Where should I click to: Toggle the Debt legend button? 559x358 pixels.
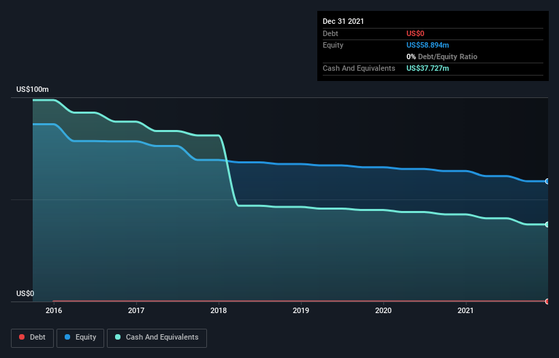tap(32, 338)
